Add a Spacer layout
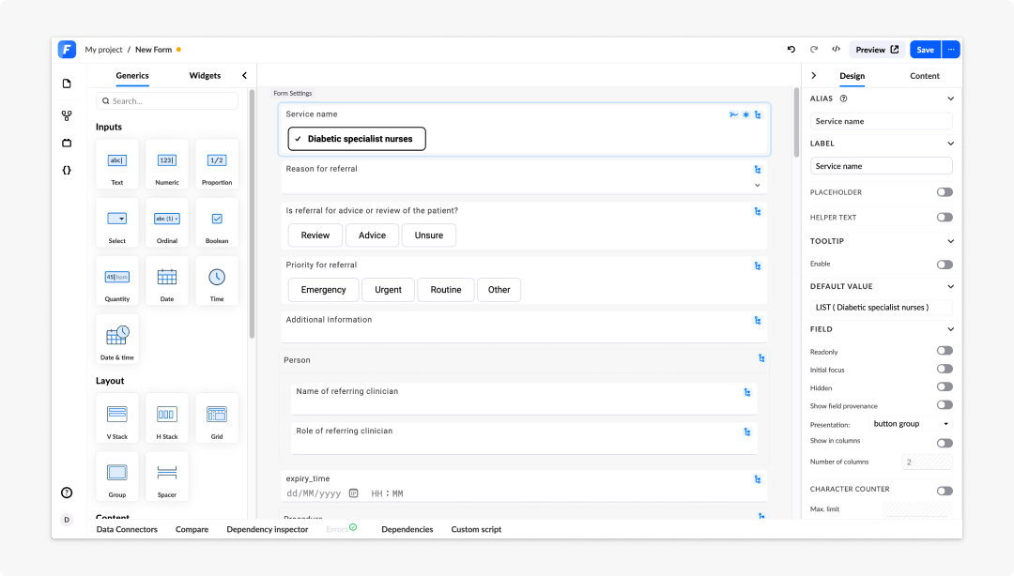Image resolution: width=1014 pixels, height=576 pixels. pyautogui.click(x=167, y=477)
